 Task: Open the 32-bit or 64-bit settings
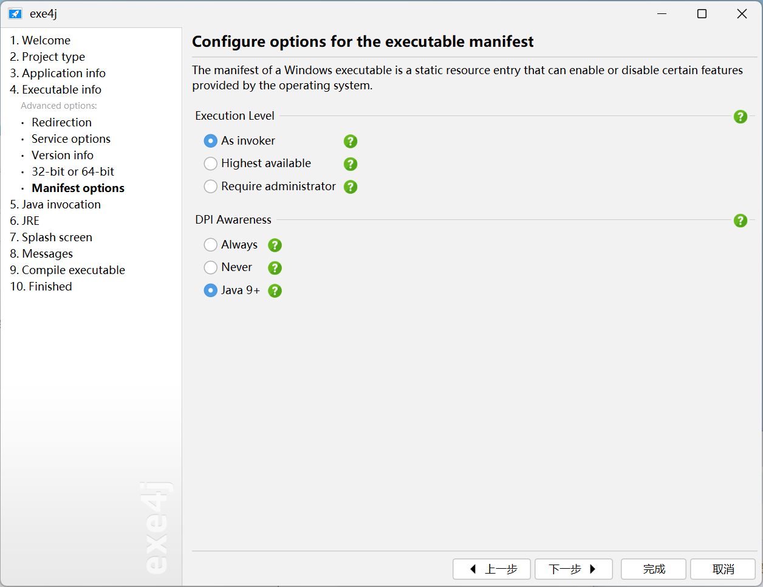point(73,172)
